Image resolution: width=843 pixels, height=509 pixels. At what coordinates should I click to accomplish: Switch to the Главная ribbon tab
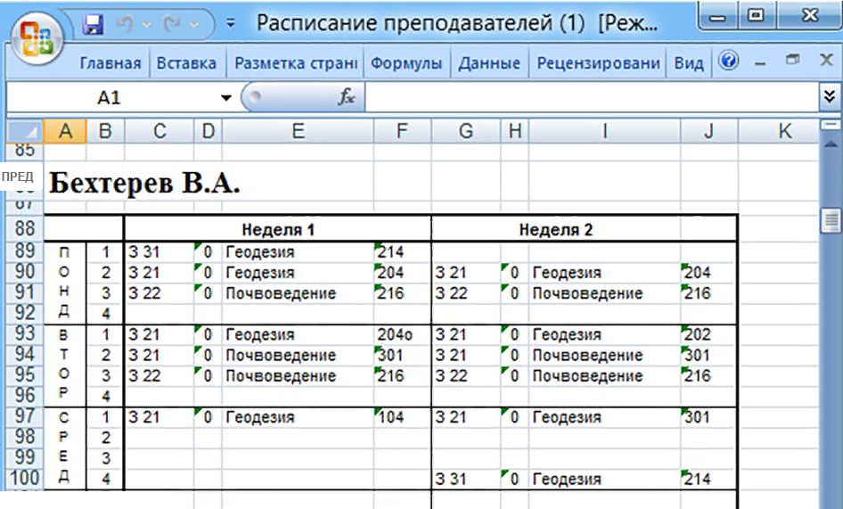[x=110, y=63]
